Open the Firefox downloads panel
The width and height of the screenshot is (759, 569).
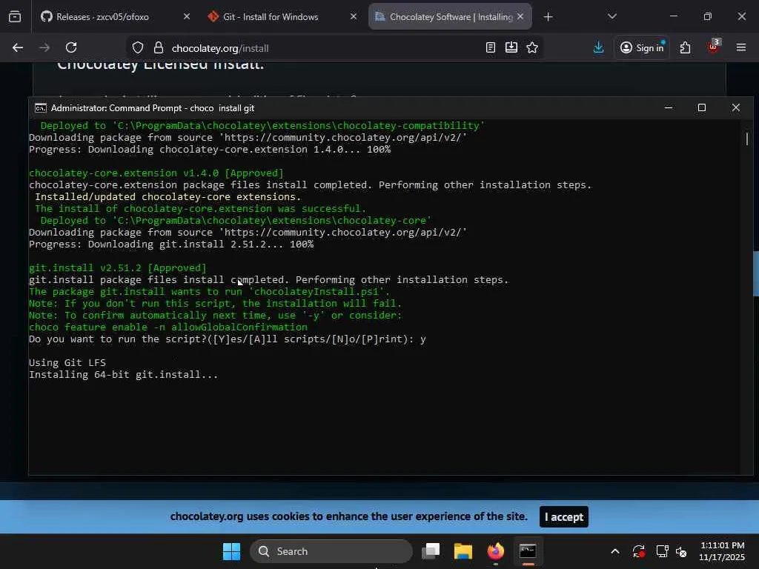click(x=598, y=47)
